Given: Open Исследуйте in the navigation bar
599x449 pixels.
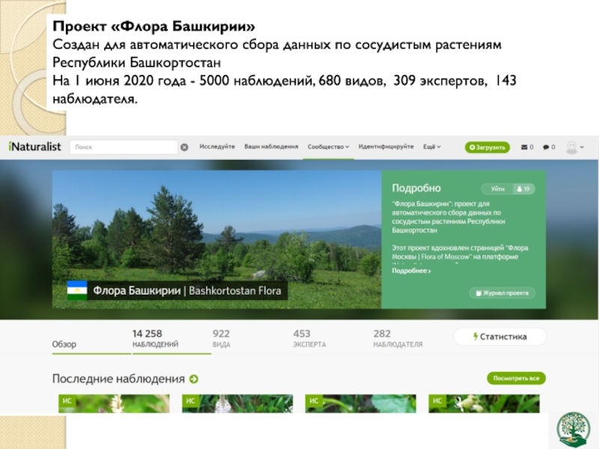Looking at the screenshot, I should coord(217,147).
